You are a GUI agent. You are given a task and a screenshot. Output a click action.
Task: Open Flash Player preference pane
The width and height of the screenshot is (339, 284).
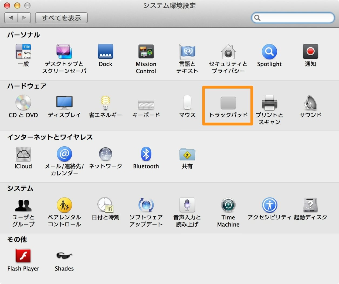pyautogui.click(x=23, y=256)
